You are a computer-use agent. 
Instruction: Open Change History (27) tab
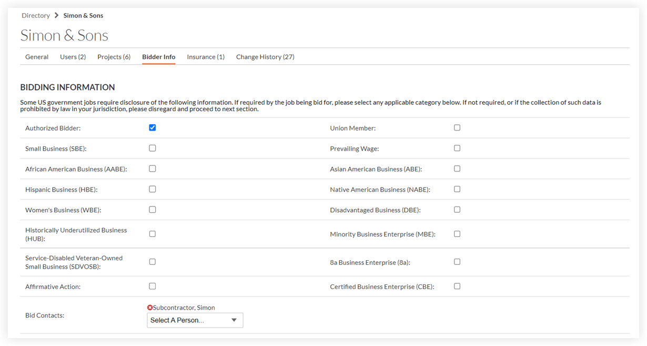[x=265, y=57]
